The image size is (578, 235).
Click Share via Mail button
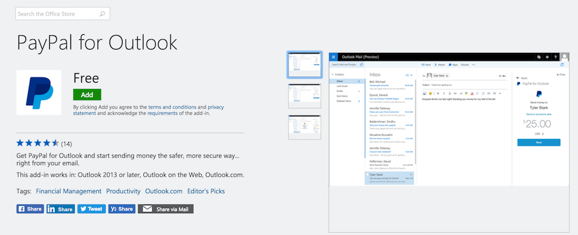coord(166,209)
